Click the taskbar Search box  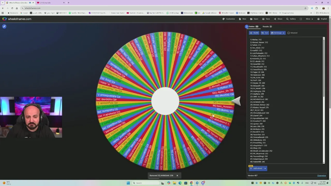(146, 183)
